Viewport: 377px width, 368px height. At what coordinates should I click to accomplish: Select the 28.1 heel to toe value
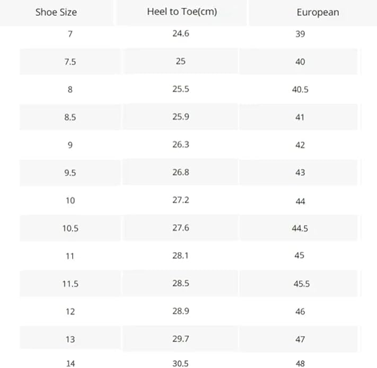(181, 256)
